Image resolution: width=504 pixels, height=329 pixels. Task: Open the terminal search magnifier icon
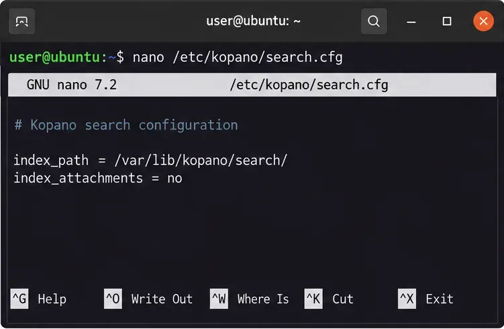[x=374, y=21]
